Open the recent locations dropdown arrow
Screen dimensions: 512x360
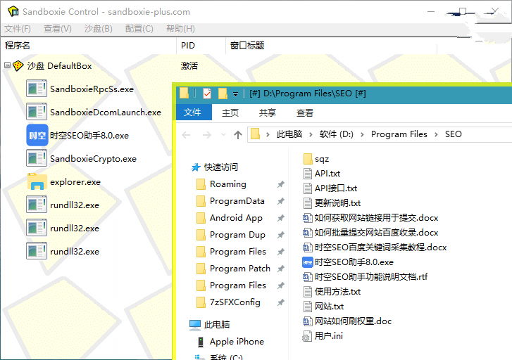point(223,135)
